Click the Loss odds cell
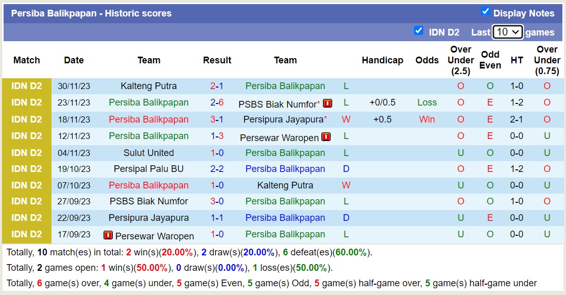566x295 pixels. [427, 102]
